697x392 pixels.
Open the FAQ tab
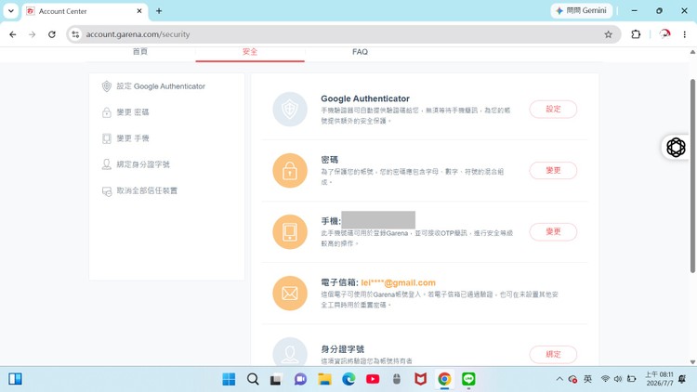point(360,52)
